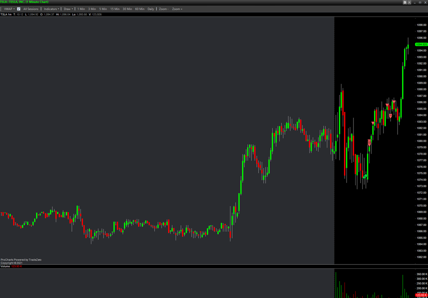Image resolution: width=428 pixels, height=298 pixels.
Task: Expand the VWAP dropdown
Action: [x=9, y=9]
